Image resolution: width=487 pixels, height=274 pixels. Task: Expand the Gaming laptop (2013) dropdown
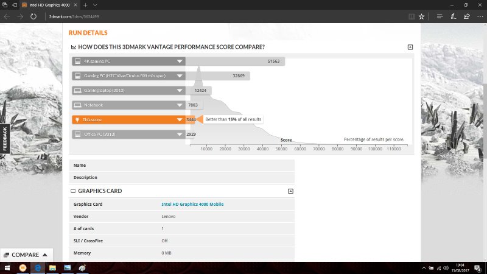pyautogui.click(x=180, y=90)
